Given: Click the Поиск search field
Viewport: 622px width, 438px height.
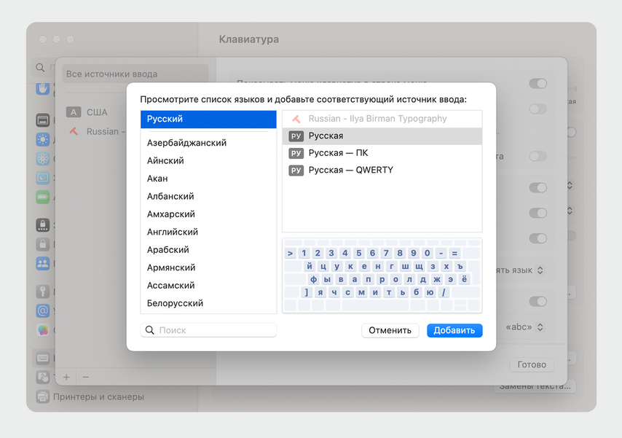Looking at the screenshot, I should pyautogui.click(x=208, y=330).
